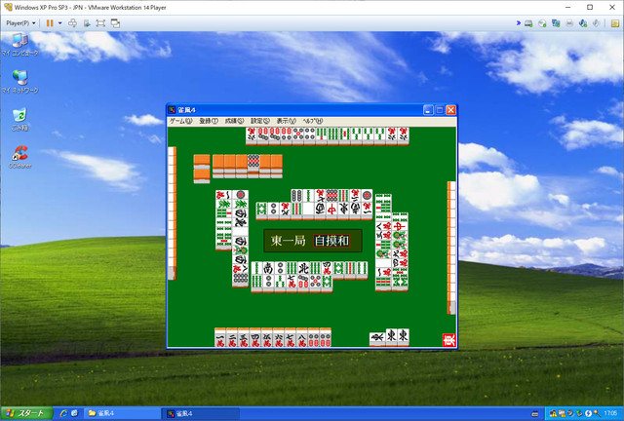Click the 南 tile in player's discards
This screenshot has width=624, height=421.
[268, 269]
